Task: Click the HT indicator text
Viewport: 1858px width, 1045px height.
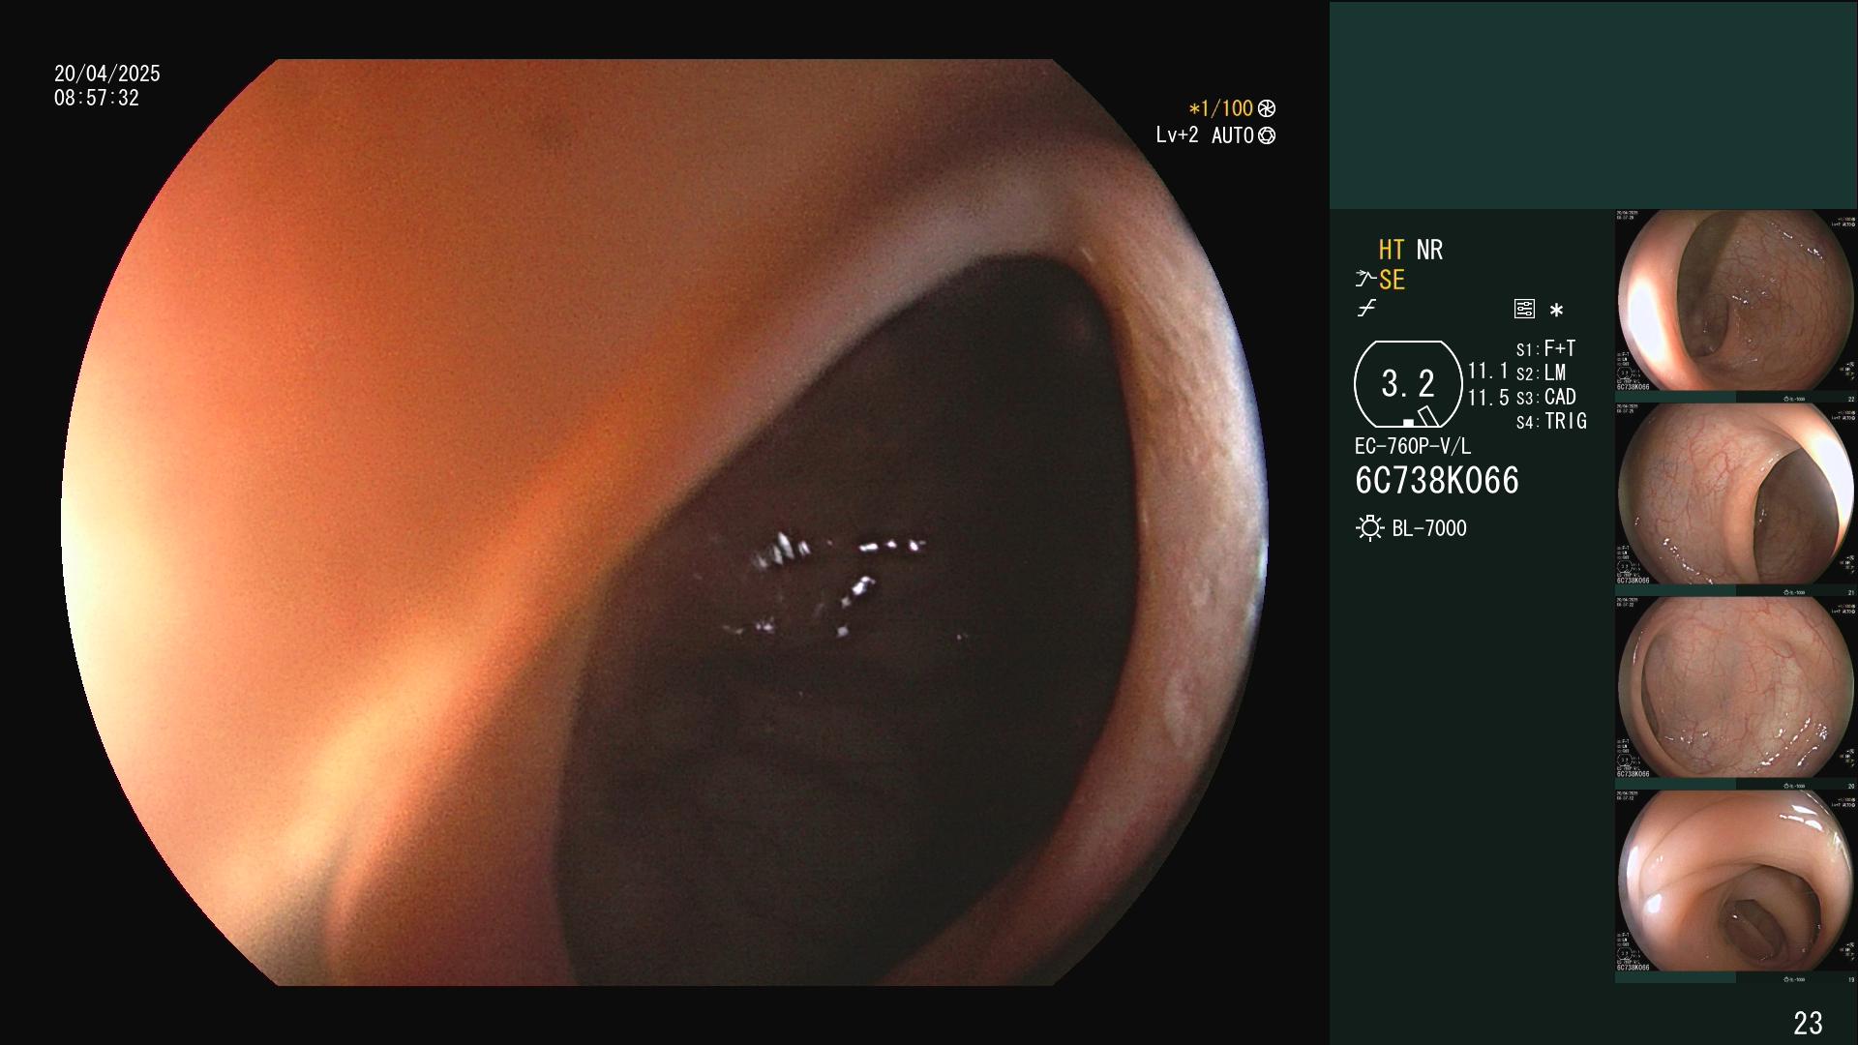Action: coord(1392,250)
